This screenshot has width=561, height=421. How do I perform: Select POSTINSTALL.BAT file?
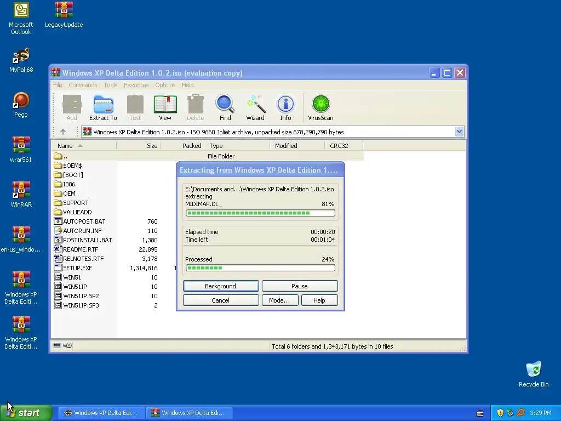pos(83,240)
